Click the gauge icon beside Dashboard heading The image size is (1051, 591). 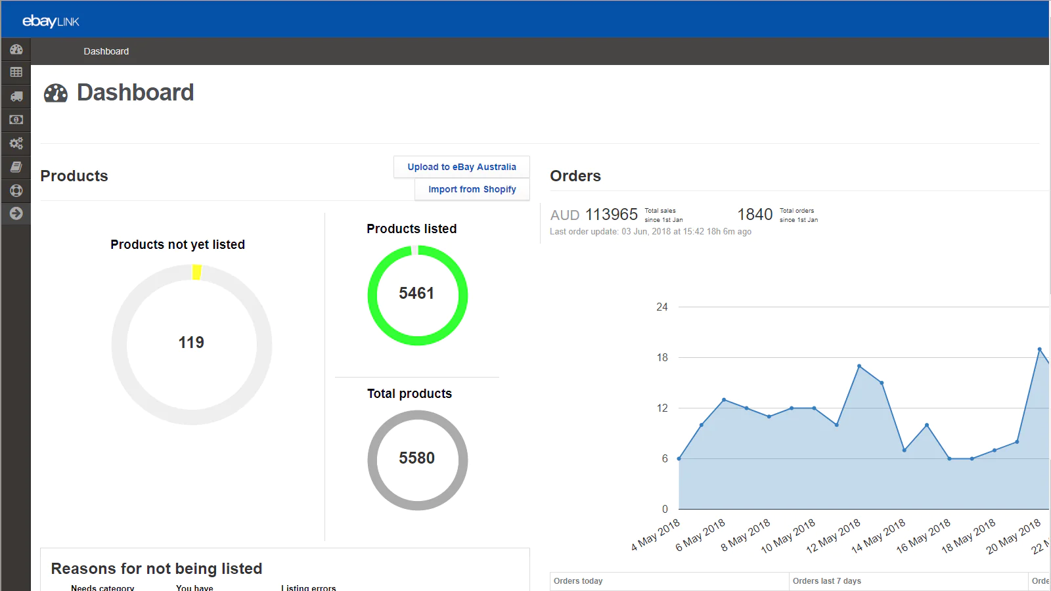click(x=56, y=93)
